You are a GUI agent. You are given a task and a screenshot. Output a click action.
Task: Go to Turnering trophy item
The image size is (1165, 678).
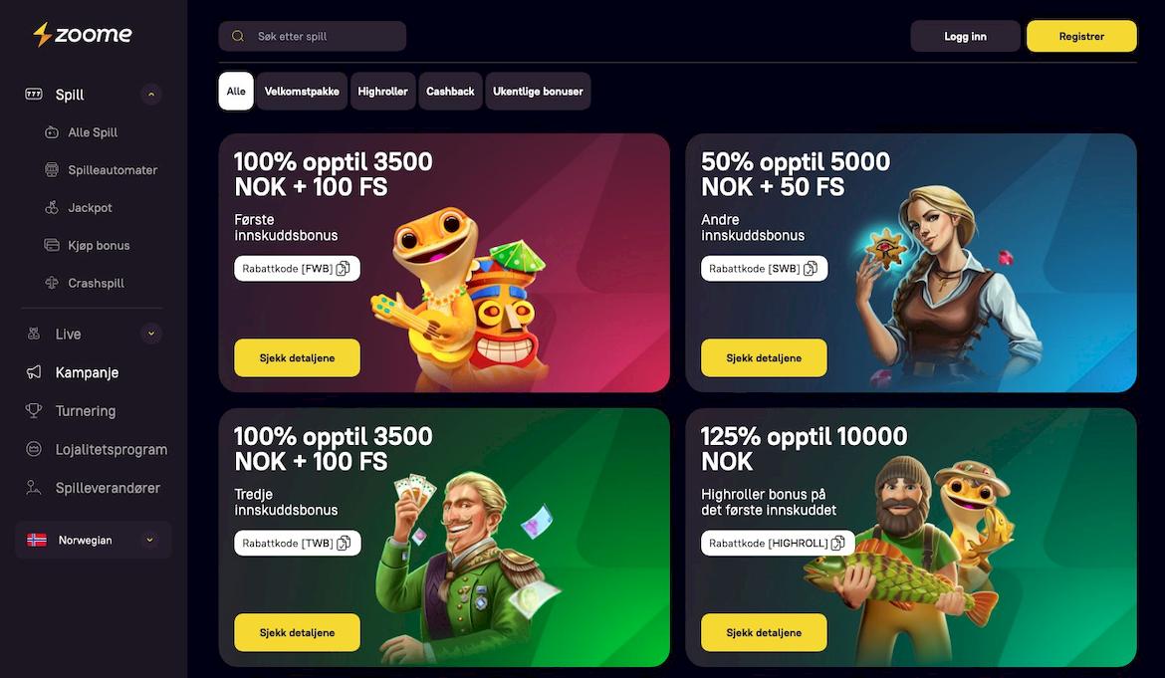85,411
